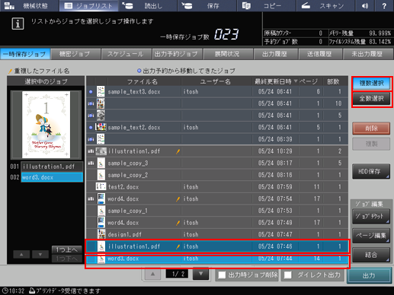
Task: Toggle the 複数選択 multi-select button
Action: [x=371, y=83]
